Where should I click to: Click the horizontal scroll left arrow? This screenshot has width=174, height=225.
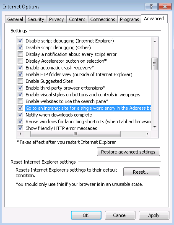click(x=20, y=134)
